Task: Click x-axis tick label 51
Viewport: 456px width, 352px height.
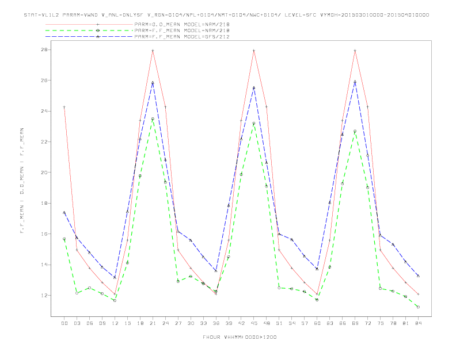Action: [279, 323]
